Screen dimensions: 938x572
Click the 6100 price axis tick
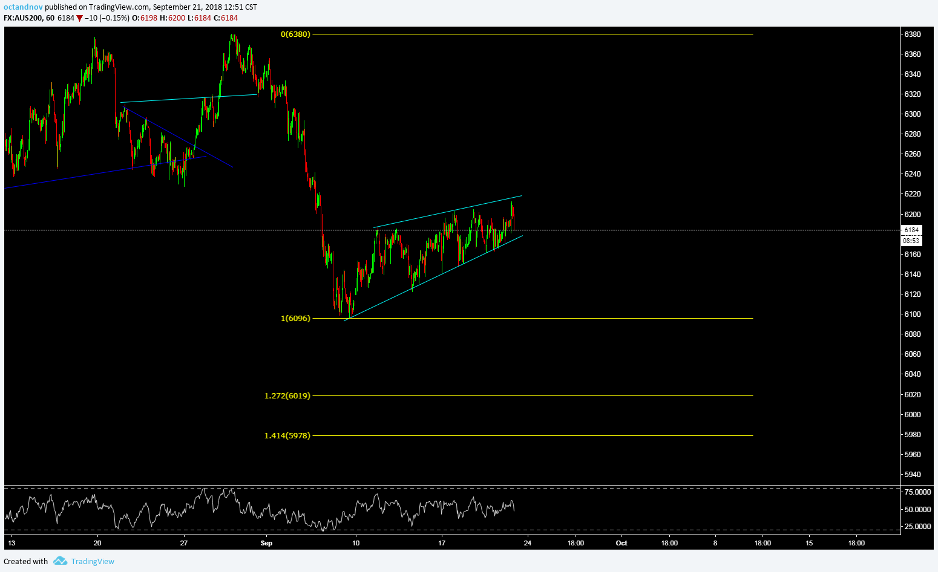[x=913, y=314]
